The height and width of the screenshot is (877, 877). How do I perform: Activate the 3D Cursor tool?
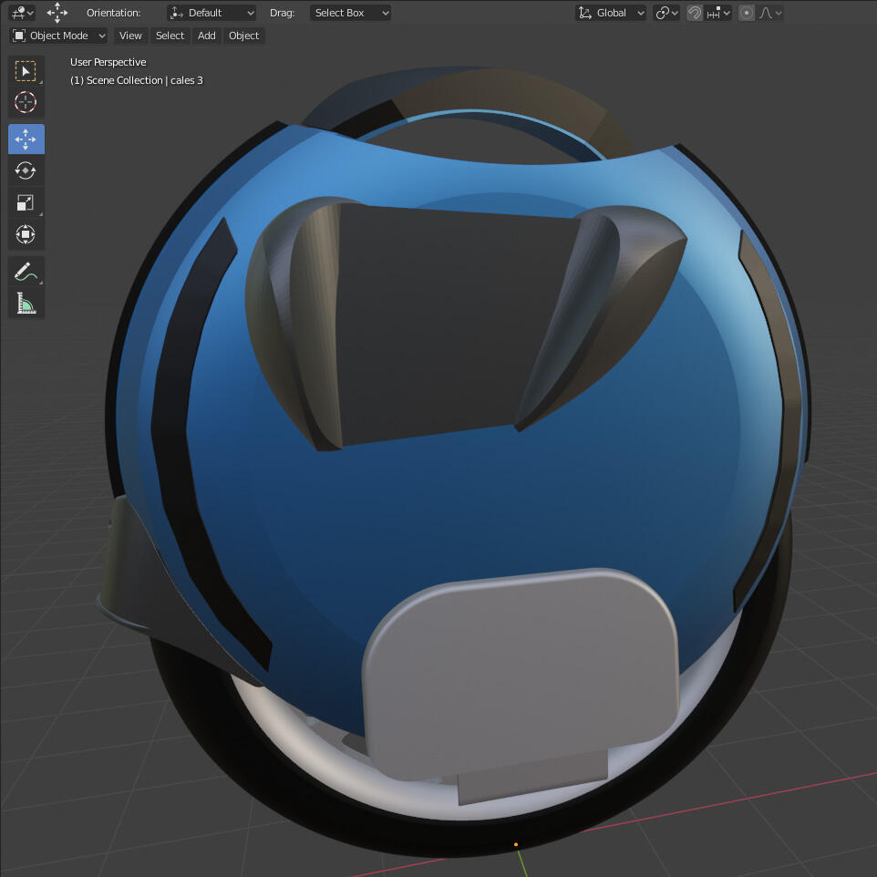coord(26,102)
